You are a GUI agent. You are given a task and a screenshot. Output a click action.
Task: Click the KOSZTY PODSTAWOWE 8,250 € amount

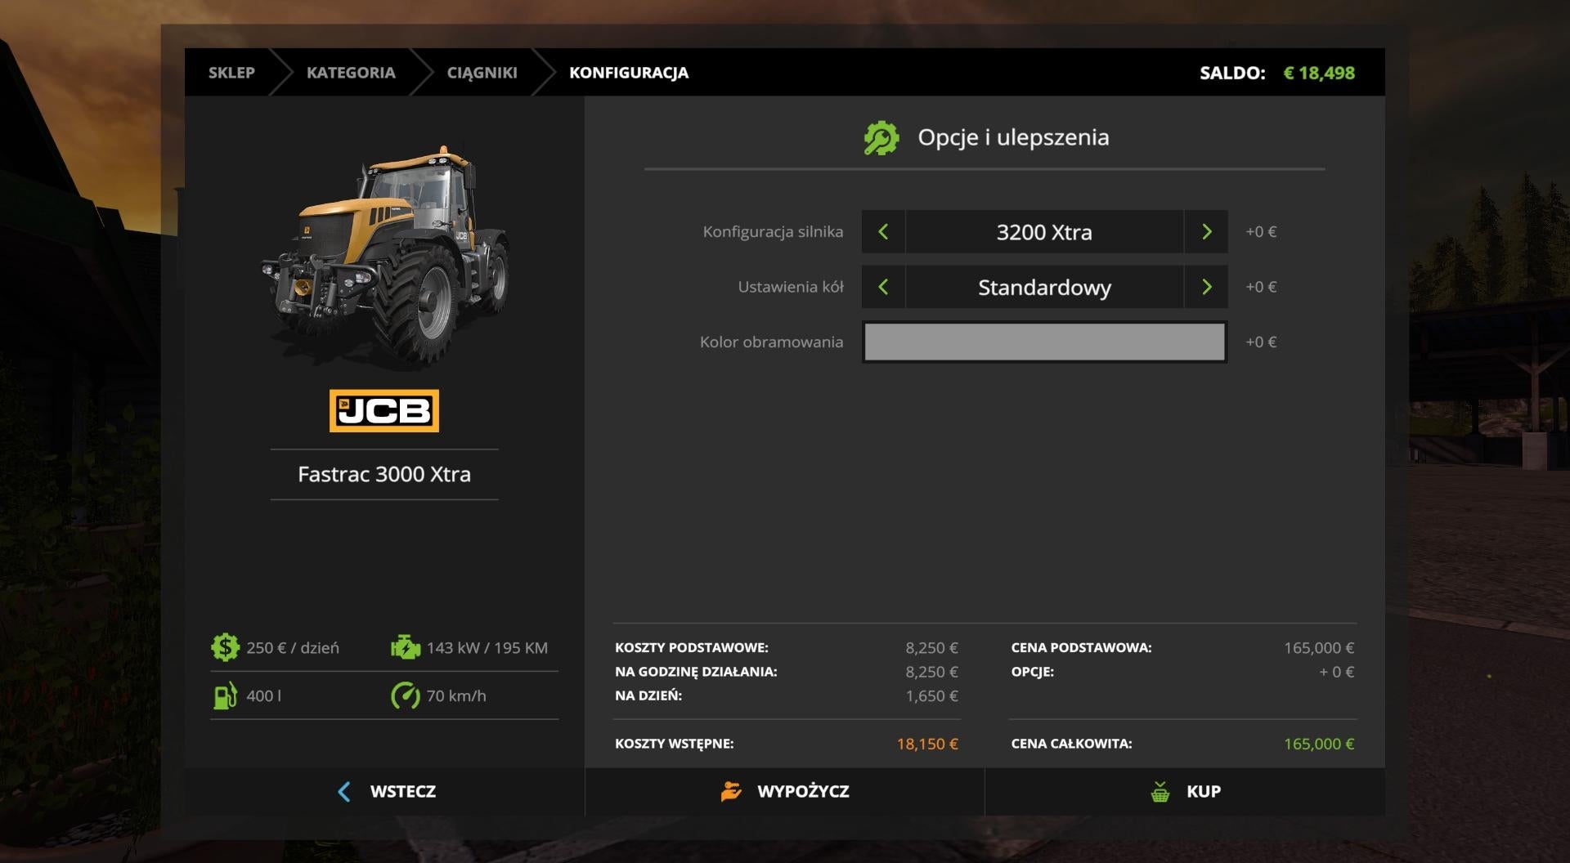(x=931, y=648)
